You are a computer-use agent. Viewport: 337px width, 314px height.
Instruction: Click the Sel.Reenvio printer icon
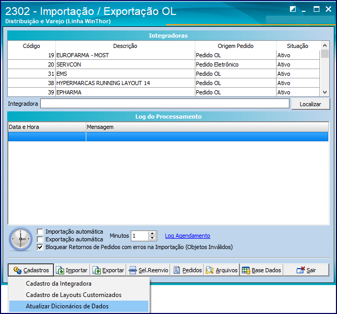(133, 270)
